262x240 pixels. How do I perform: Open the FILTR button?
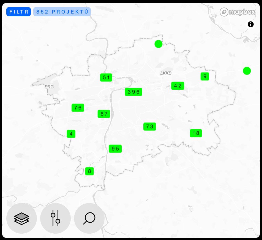(18, 12)
